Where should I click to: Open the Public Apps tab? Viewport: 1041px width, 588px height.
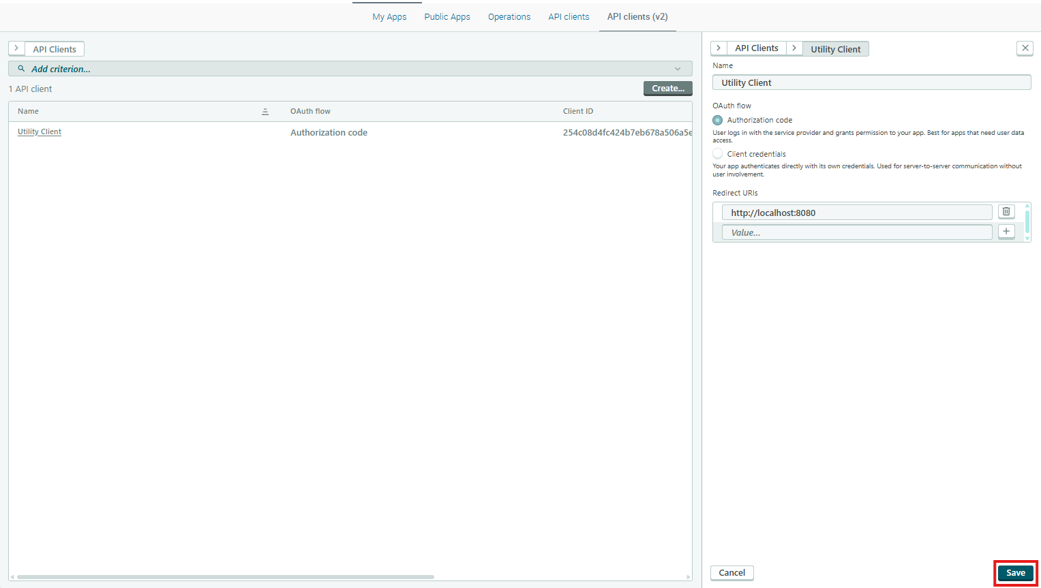click(x=447, y=17)
